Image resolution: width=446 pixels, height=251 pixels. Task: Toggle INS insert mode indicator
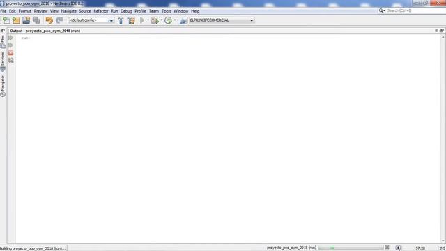[442, 248]
